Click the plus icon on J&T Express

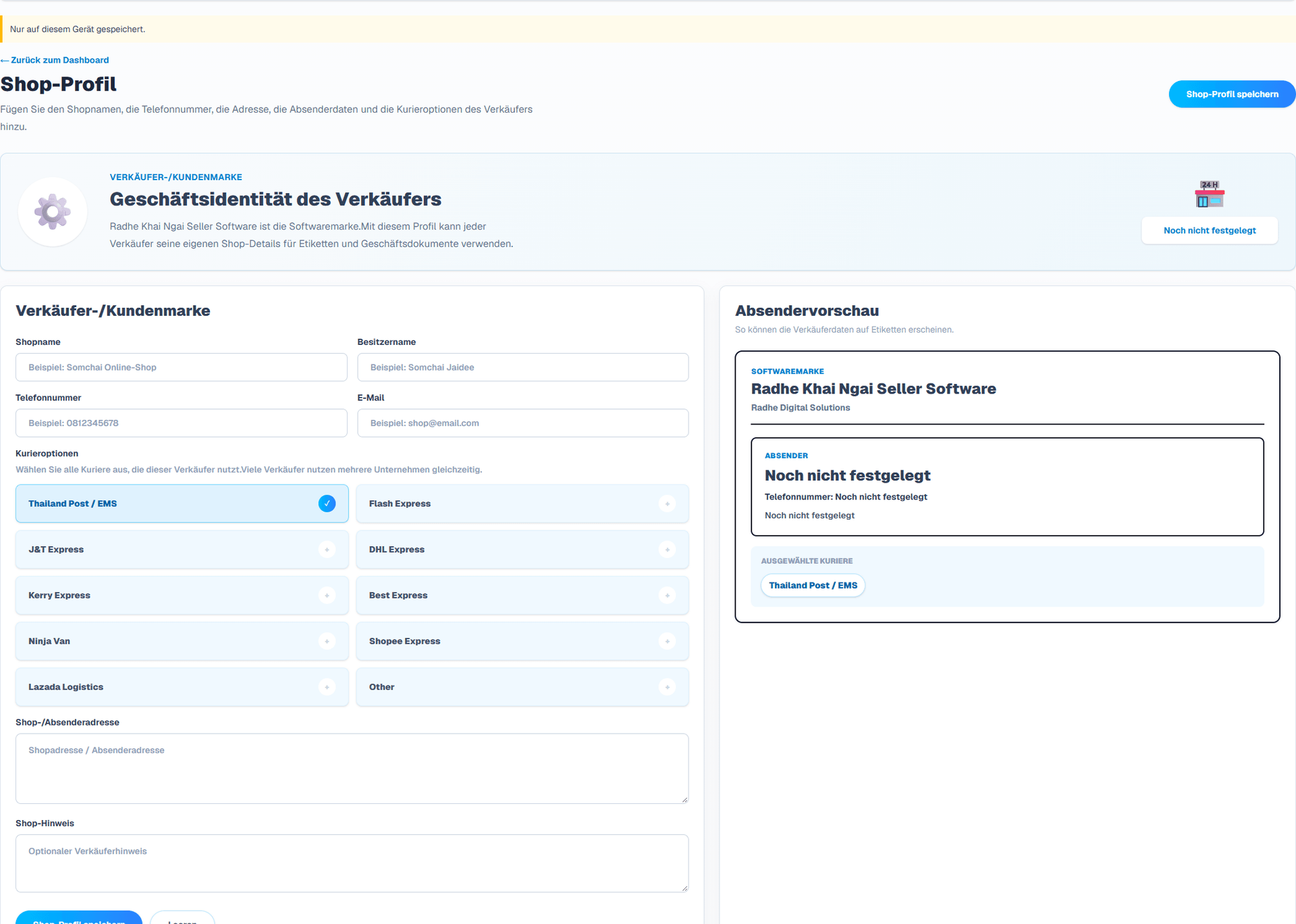point(327,549)
